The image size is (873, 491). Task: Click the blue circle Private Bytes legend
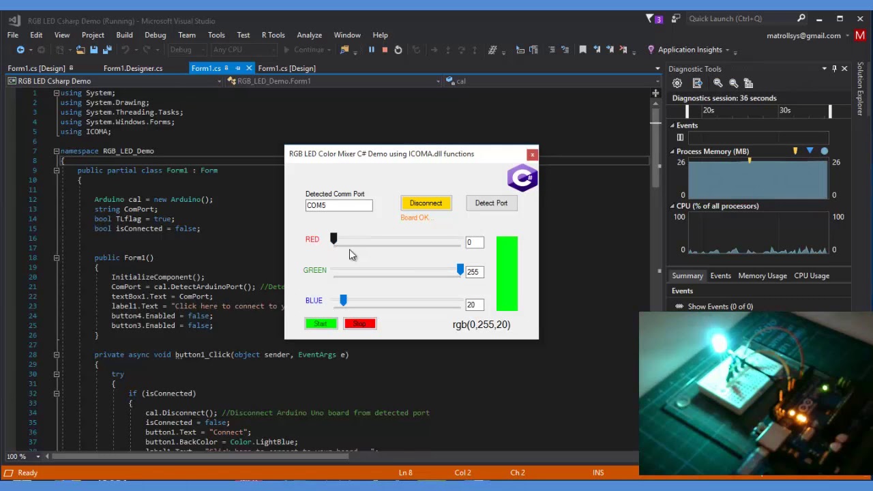pyautogui.click(x=825, y=151)
